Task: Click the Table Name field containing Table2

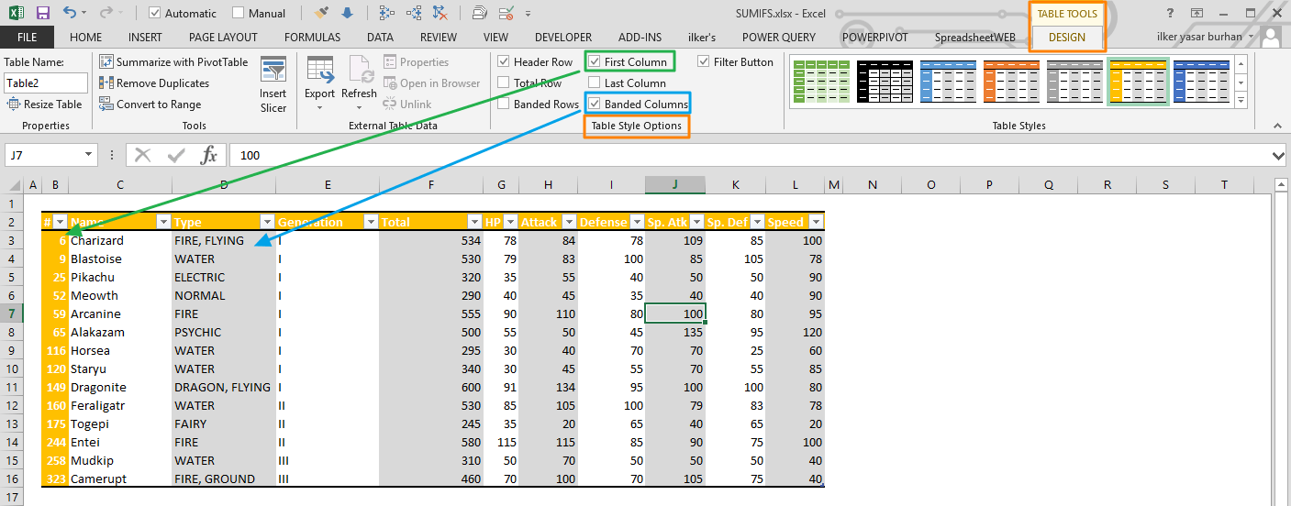Action: point(46,83)
